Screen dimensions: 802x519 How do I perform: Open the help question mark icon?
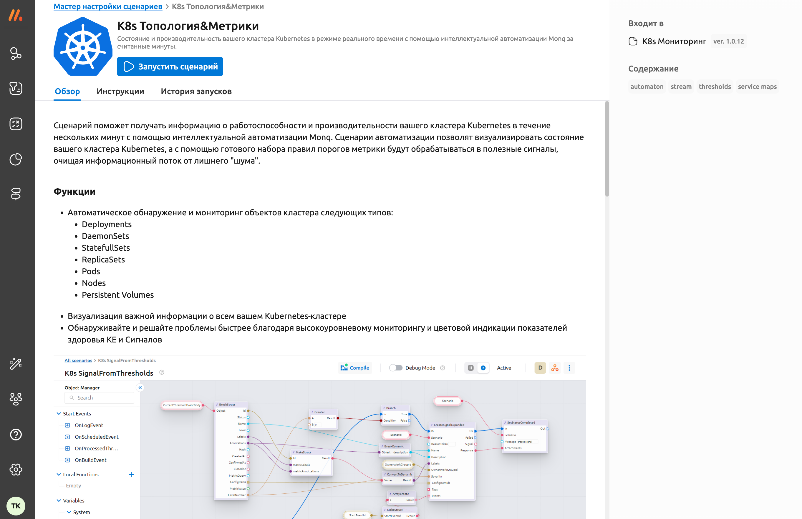click(16, 435)
